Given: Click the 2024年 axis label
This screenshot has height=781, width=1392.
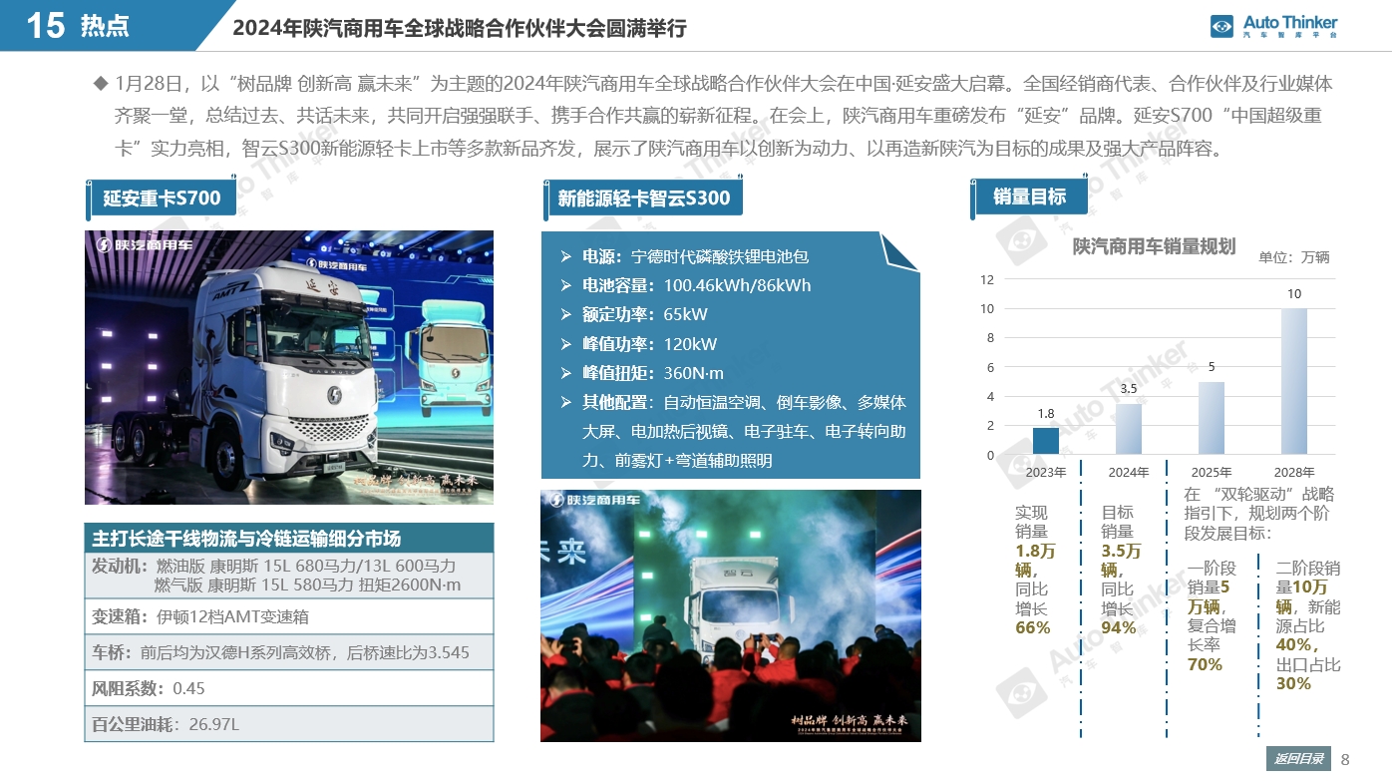Looking at the screenshot, I should (x=1129, y=472).
